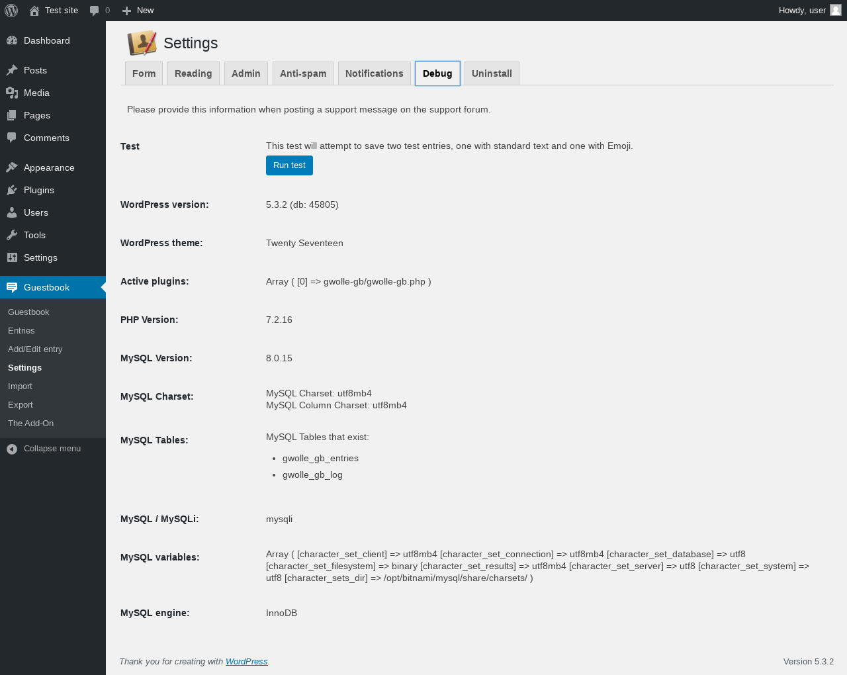Click the Dashboard gauge icon
847x675 pixels.
tap(12, 40)
